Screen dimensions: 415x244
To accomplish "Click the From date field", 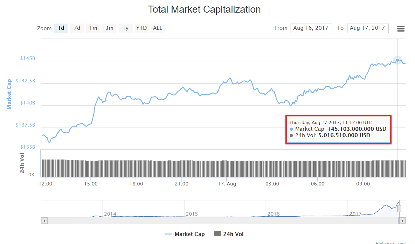I will [x=311, y=28].
